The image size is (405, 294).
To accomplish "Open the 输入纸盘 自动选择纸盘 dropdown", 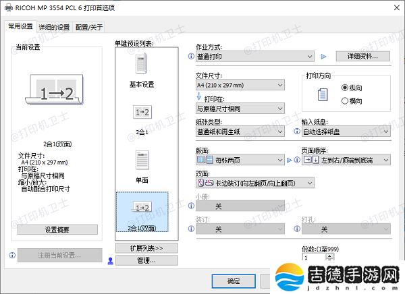I will pyautogui.click(x=346, y=131).
